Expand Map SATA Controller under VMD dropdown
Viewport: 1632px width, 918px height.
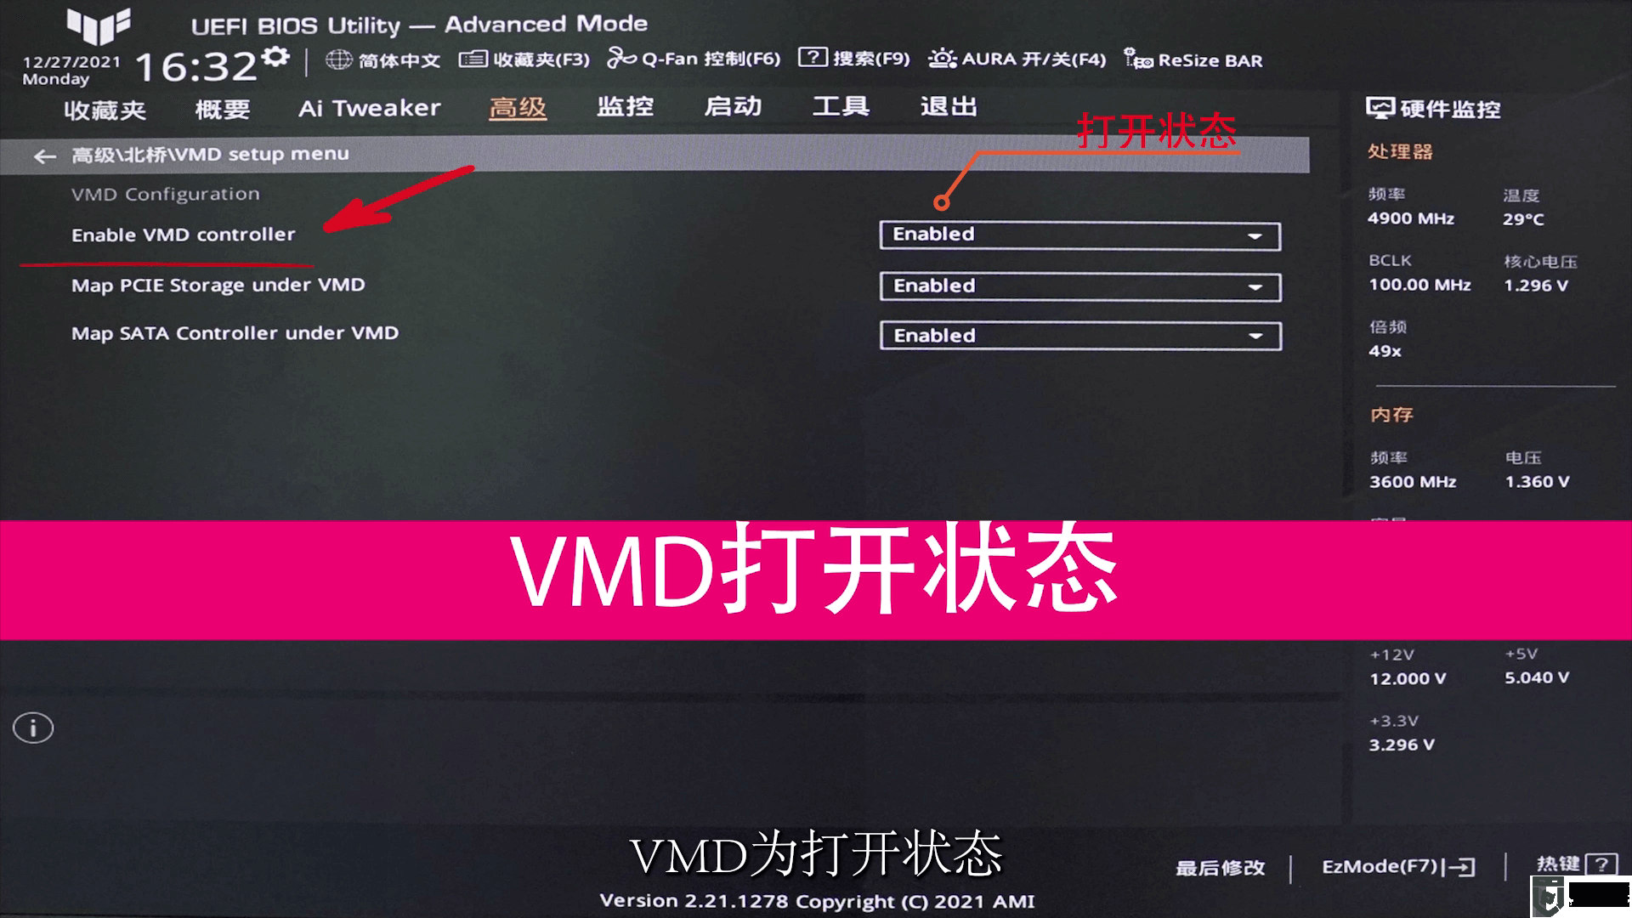click(1256, 335)
